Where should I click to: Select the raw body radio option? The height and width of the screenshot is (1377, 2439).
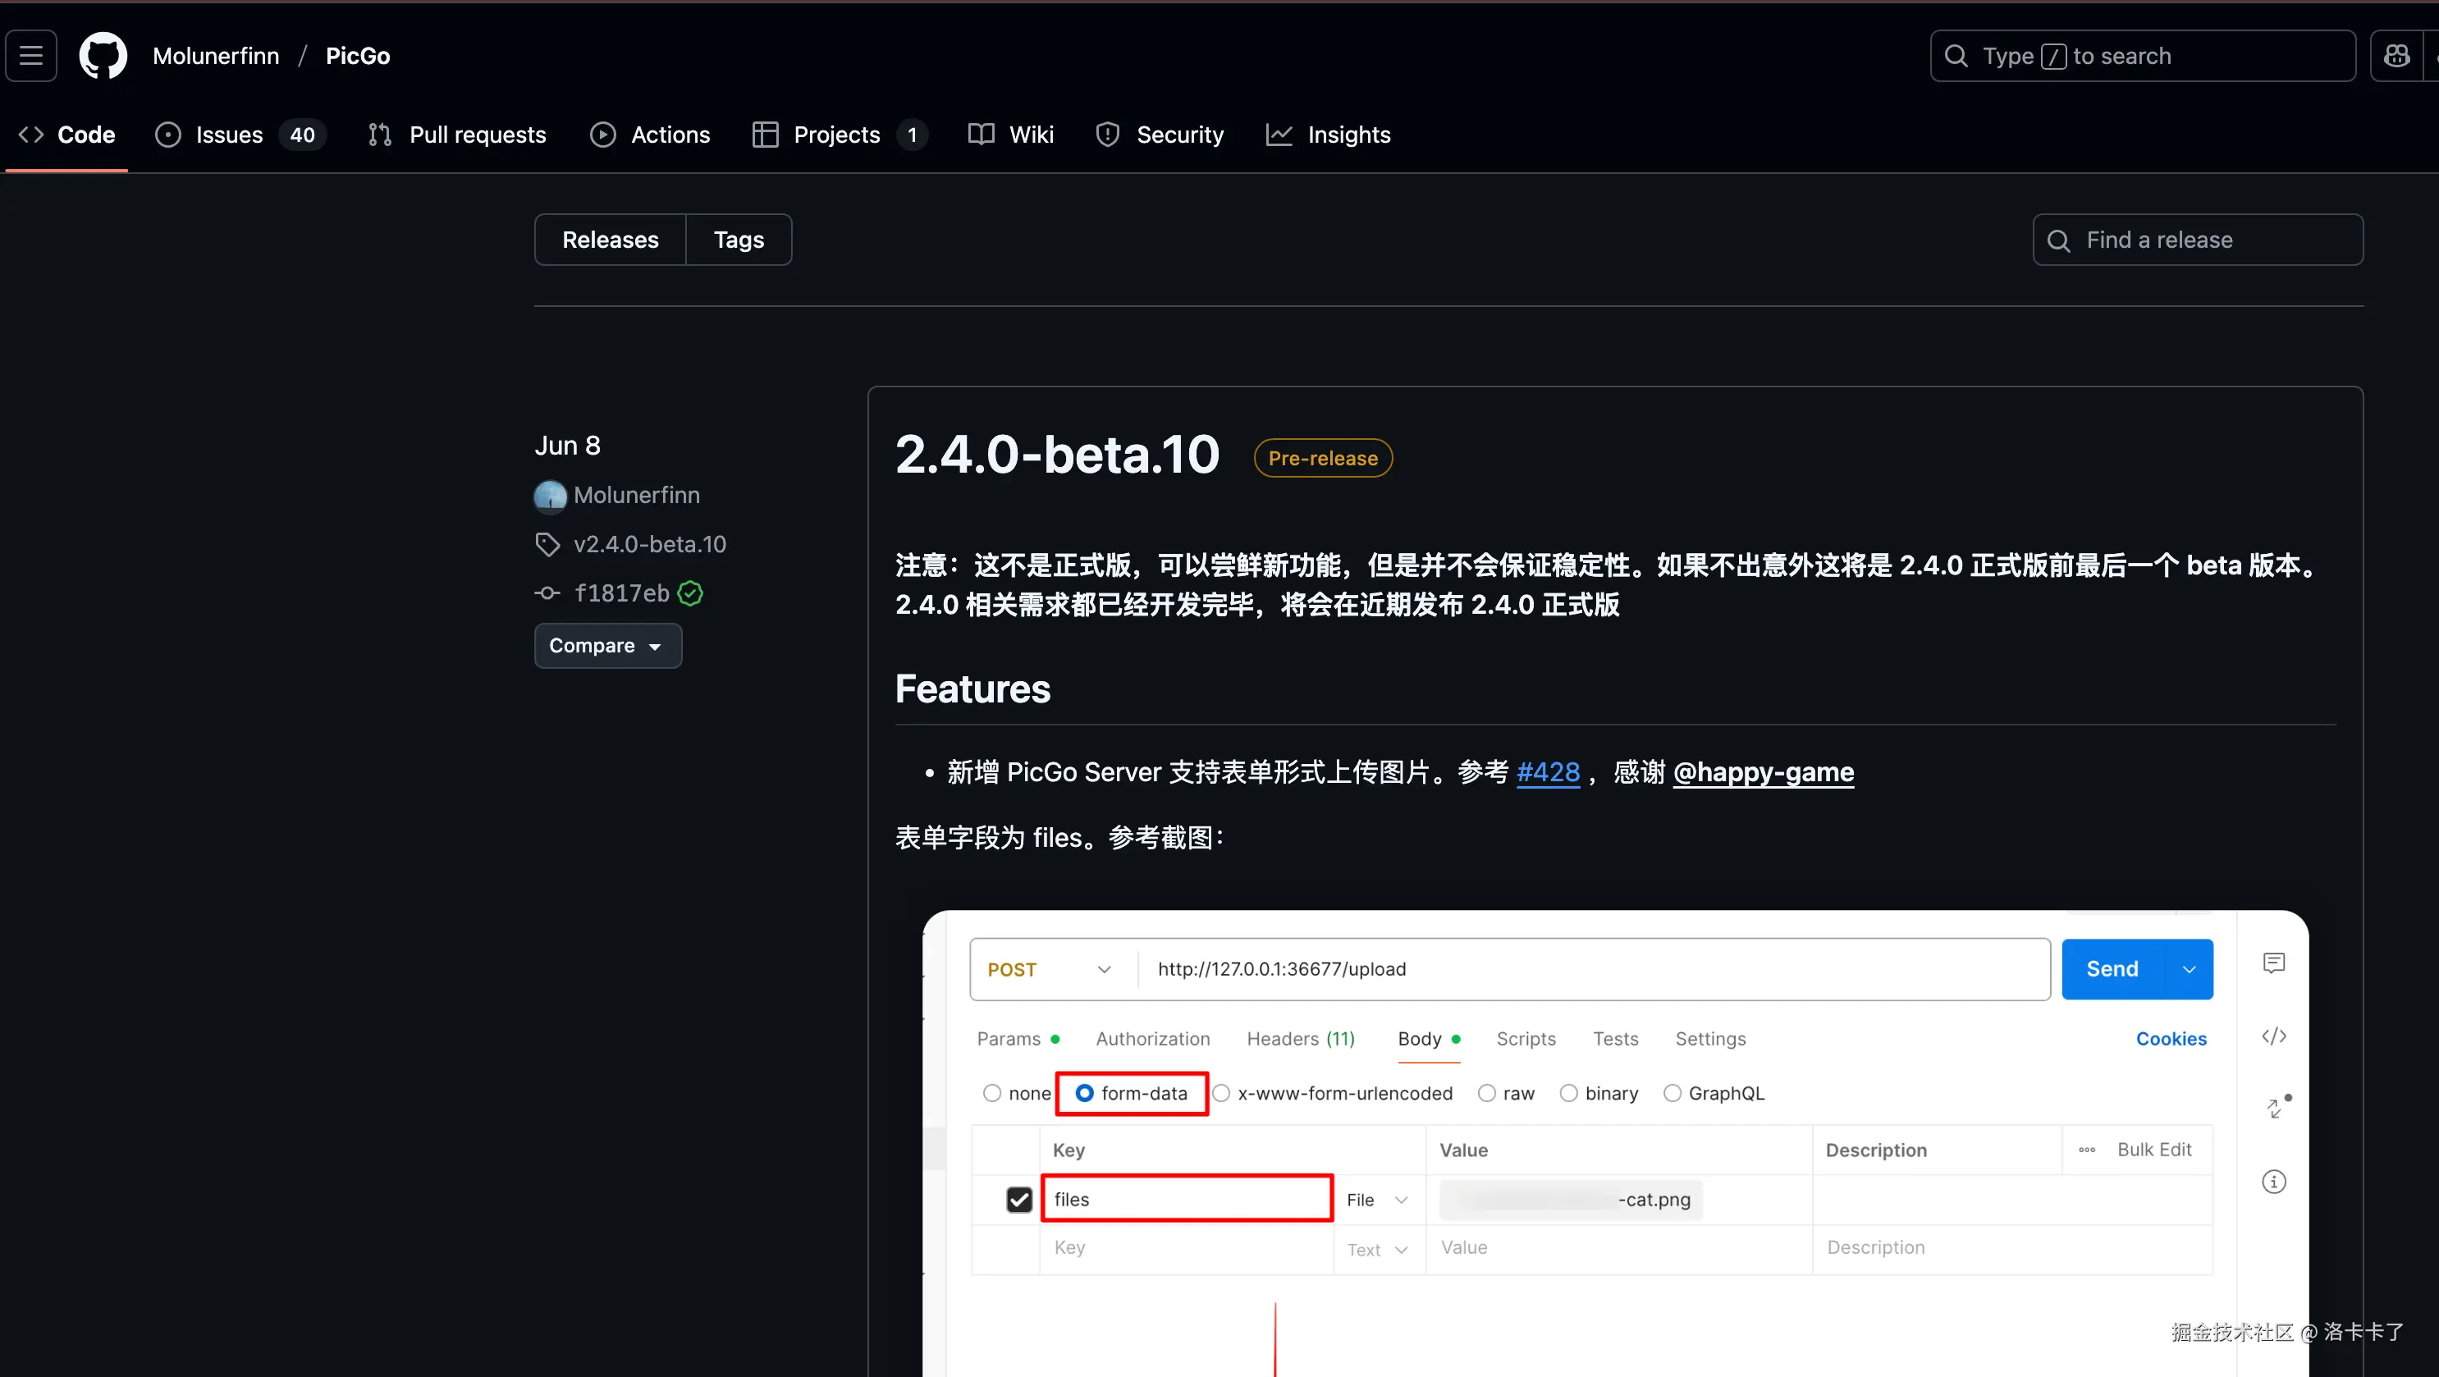pyautogui.click(x=1488, y=1093)
